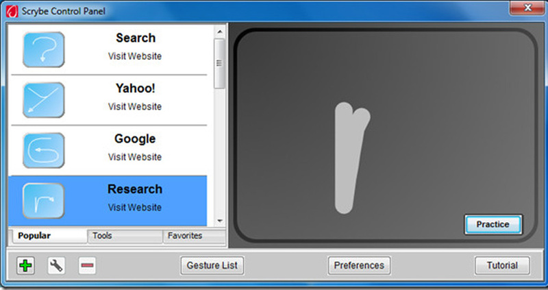The image size is (548, 290).
Task: Open the Tools tab
Action: (125, 236)
